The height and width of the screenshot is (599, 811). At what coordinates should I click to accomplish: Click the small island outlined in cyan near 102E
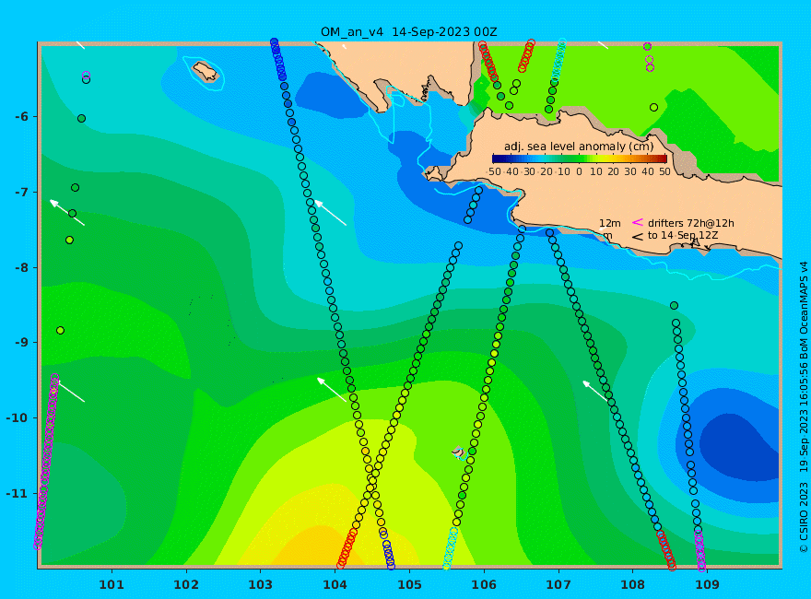[x=206, y=72]
